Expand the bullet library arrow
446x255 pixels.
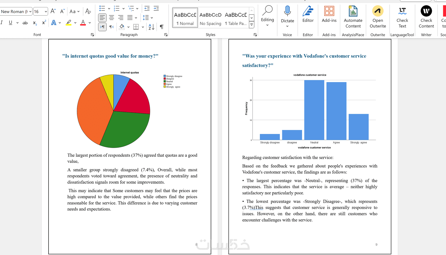point(109,8)
